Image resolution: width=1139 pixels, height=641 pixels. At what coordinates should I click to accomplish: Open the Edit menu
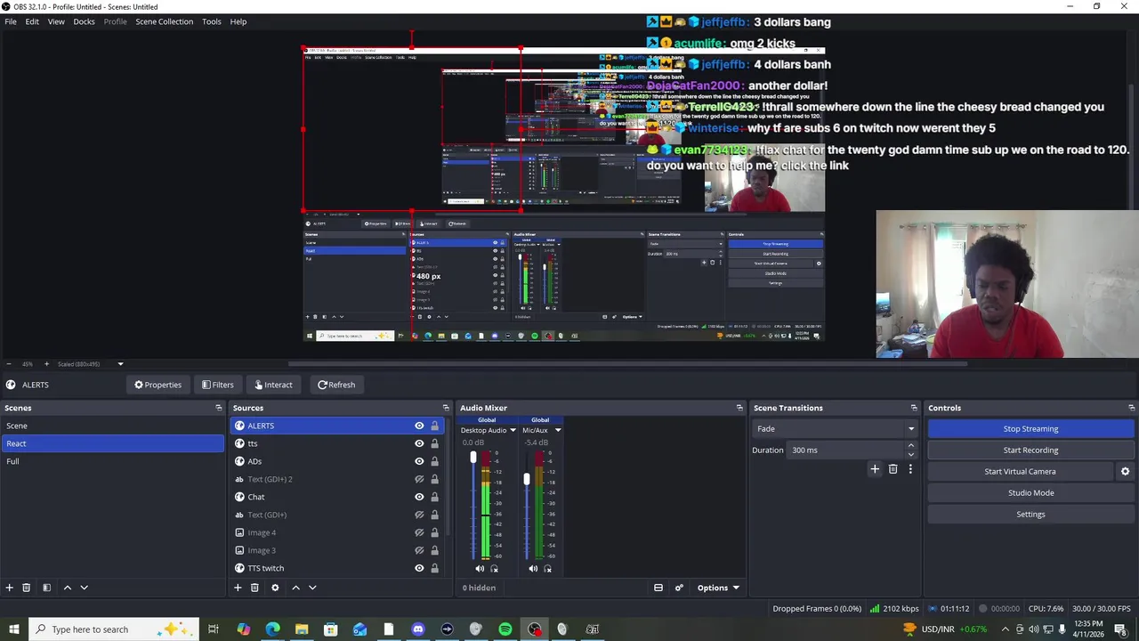[32, 21]
